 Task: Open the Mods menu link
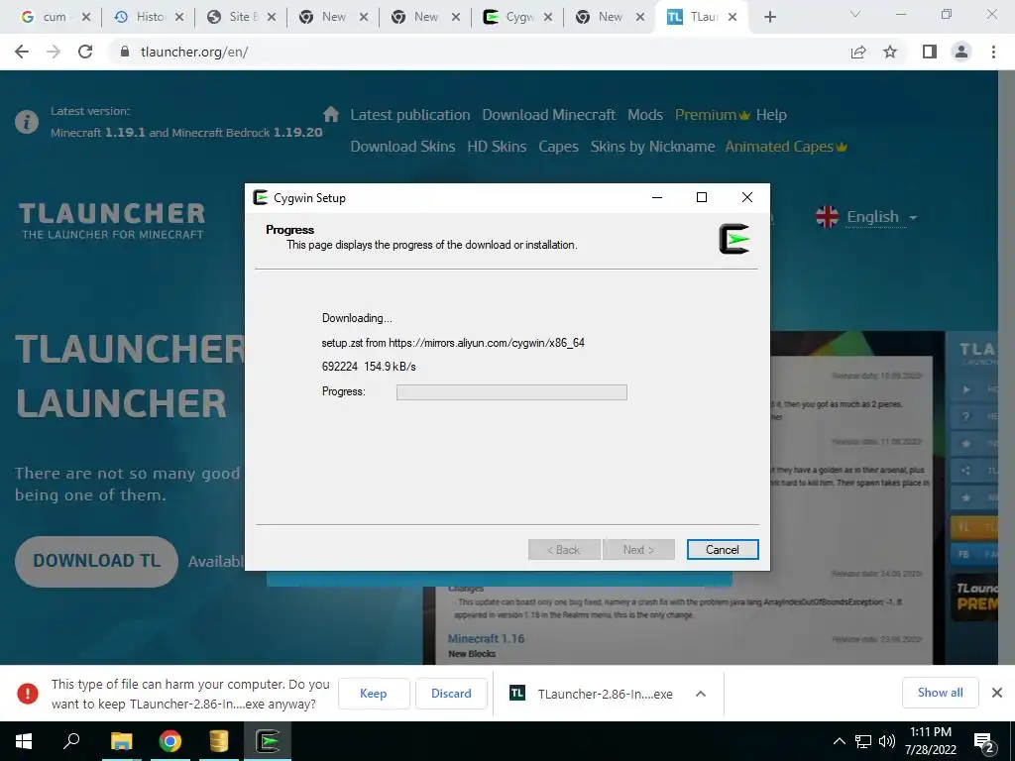coord(644,115)
